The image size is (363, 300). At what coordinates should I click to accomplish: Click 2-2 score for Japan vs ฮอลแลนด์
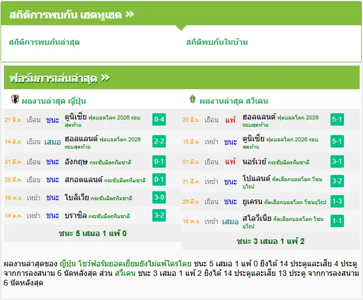159,141
